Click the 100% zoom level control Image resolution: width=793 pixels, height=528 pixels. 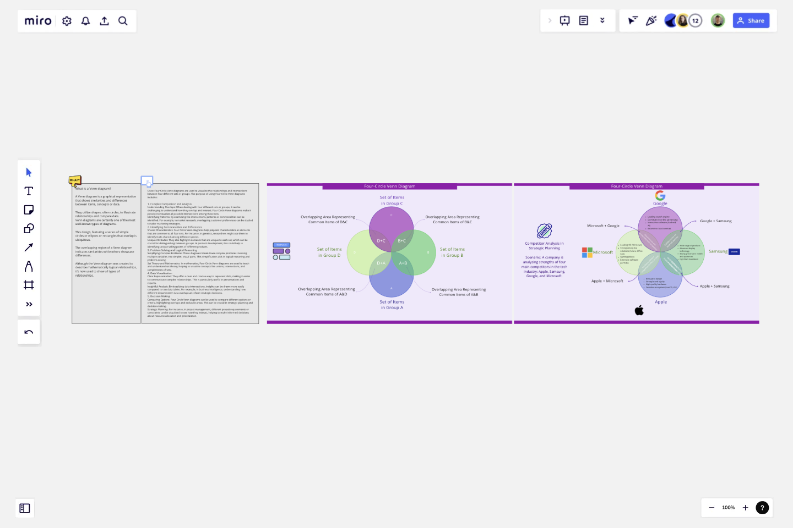click(x=728, y=508)
